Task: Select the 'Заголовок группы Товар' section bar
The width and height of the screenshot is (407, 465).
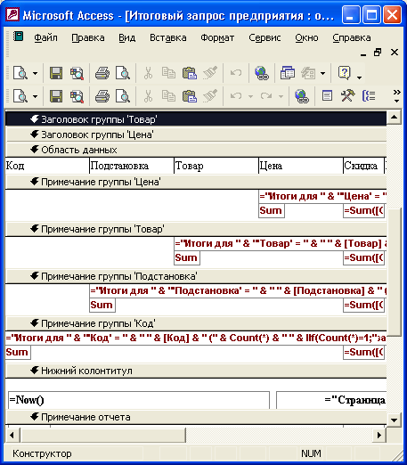Action: point(196,119)
